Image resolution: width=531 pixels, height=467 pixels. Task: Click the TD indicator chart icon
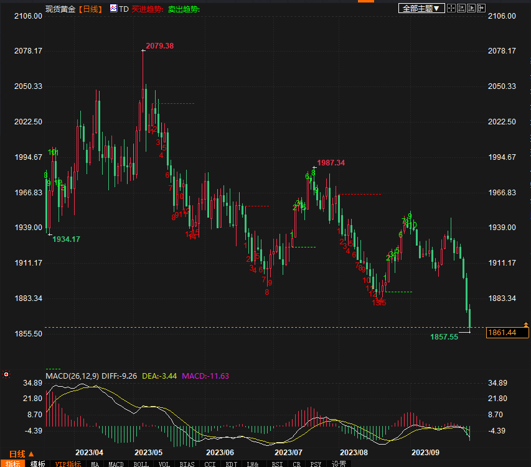[113, 9]
